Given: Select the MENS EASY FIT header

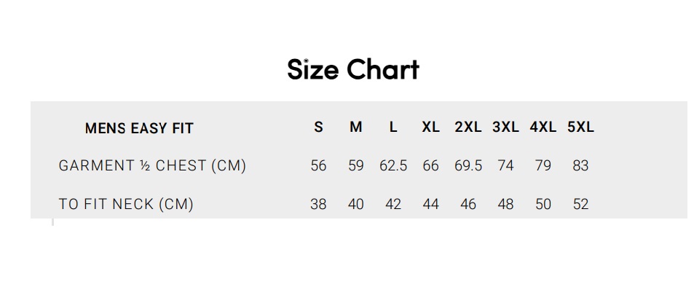Looking at the screenshot, I should click(x=139, y=129).
